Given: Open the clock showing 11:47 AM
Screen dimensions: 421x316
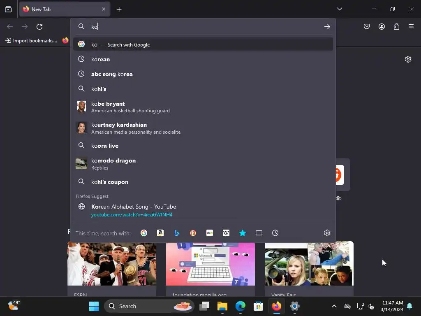Looking at the screenshot, I should coord(392,306).
